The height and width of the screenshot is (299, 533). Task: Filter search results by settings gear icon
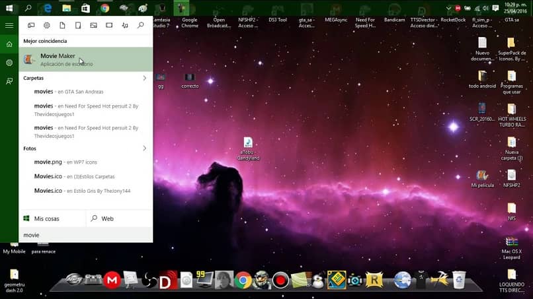click(x=47, y=26)
